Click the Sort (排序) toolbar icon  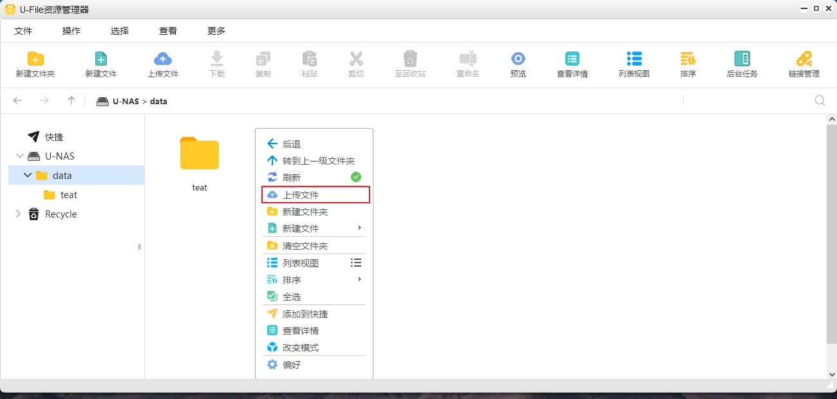(688, 59)
